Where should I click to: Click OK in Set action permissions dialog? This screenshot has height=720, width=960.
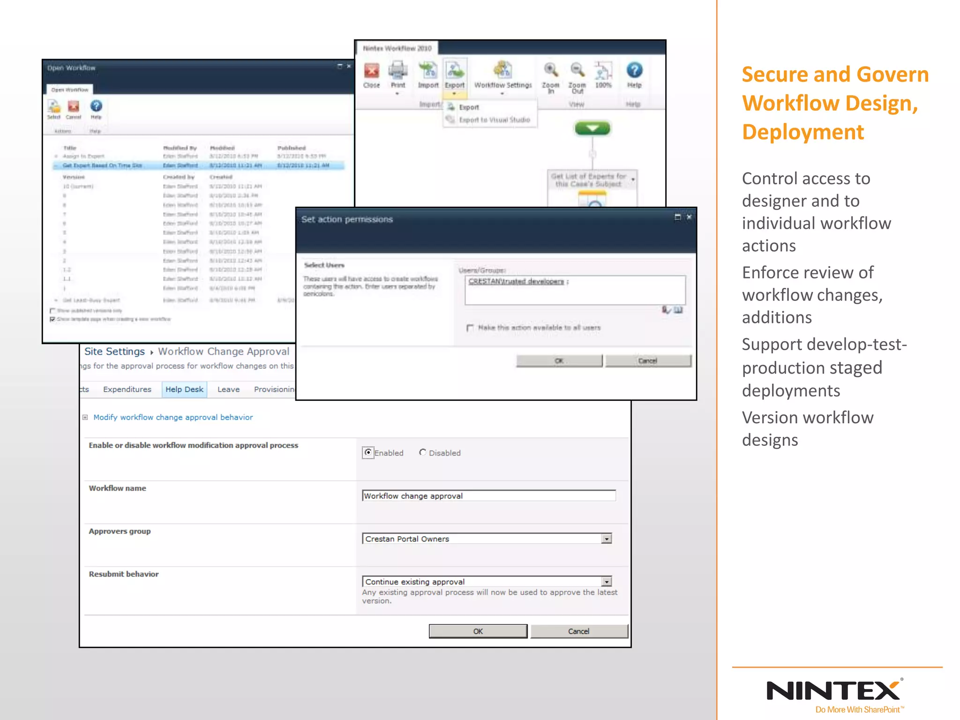click(x=559, y=361)
